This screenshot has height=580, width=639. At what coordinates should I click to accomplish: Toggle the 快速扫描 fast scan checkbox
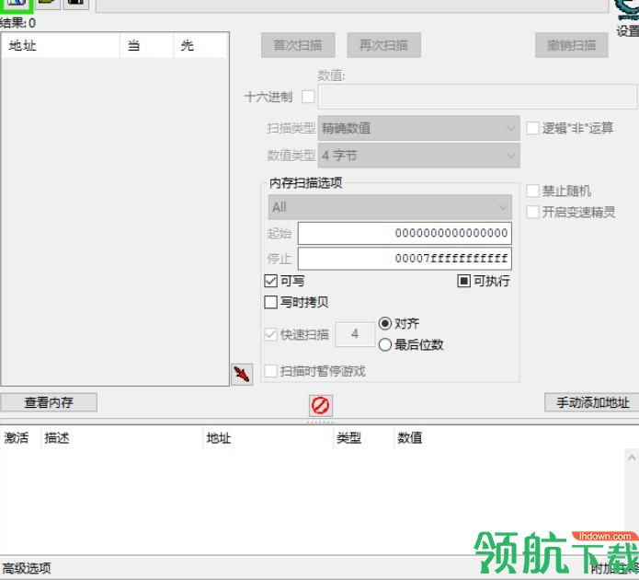click(271, 335)
